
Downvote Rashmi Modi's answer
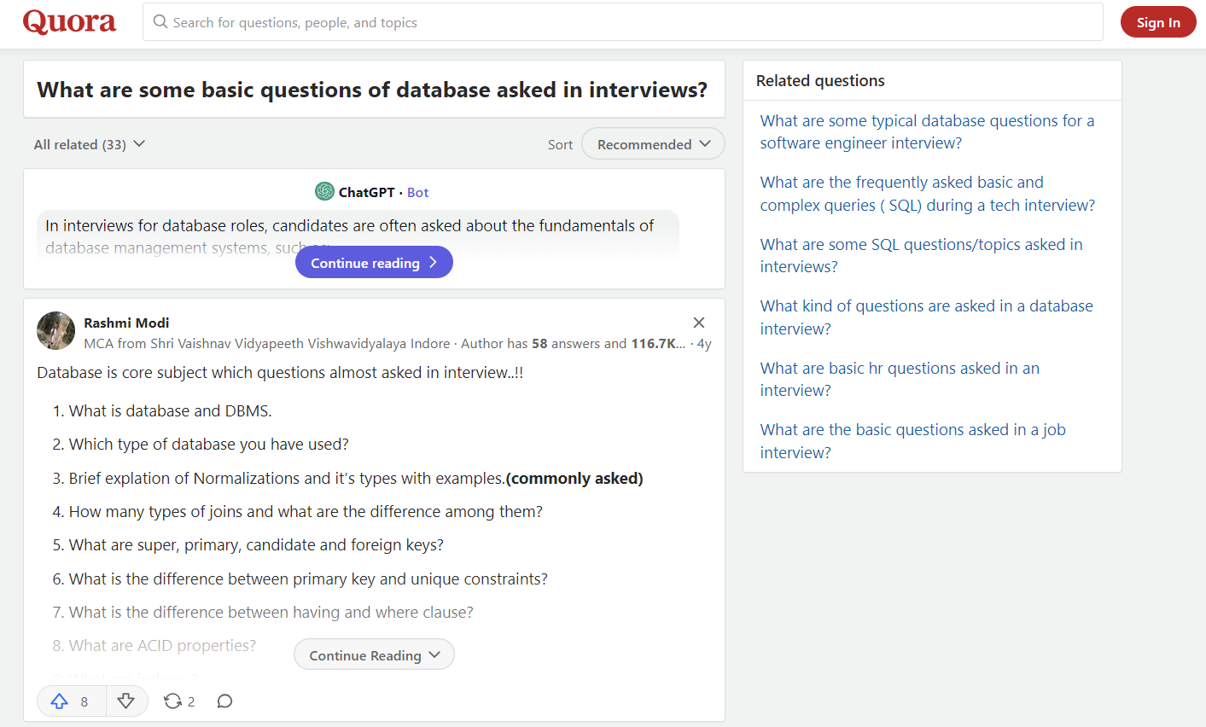point(126,701)
